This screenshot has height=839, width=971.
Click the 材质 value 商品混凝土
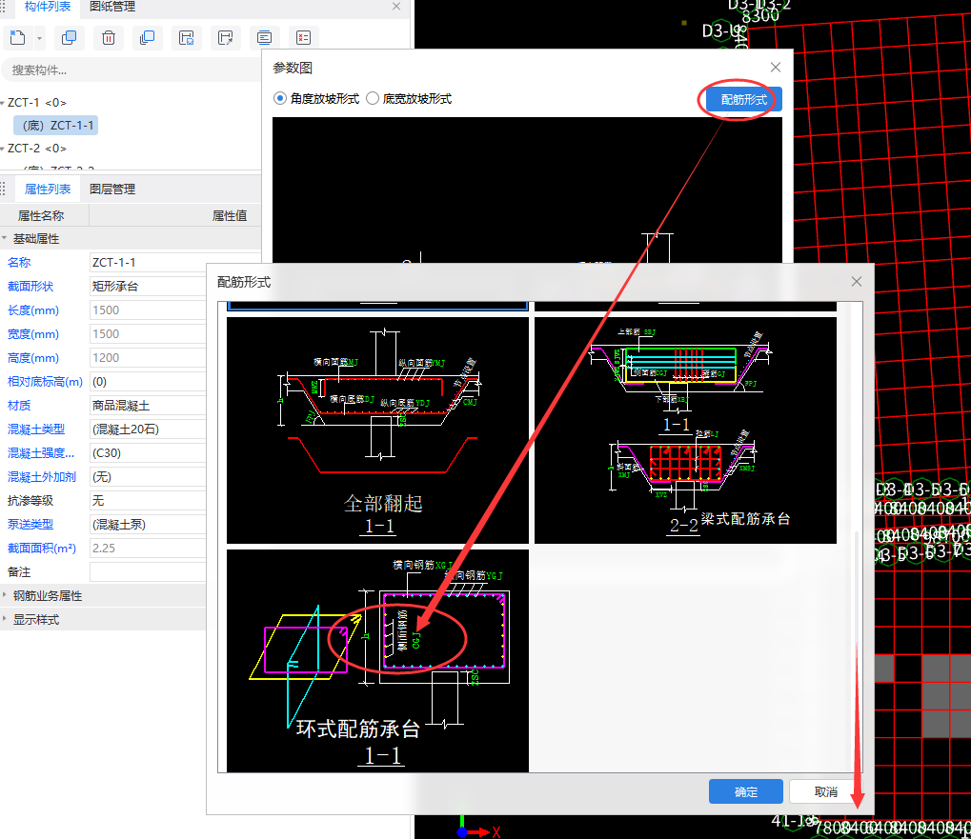148,406
